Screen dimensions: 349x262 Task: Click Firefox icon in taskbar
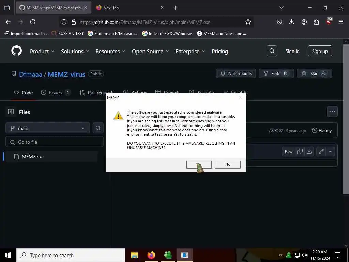click(151, 255)
